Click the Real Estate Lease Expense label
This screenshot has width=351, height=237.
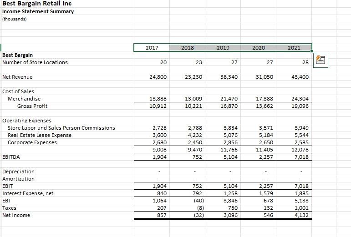[x=40, y=135]
